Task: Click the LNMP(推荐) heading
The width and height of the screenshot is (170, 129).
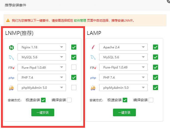Action: [x=19, y=33]
